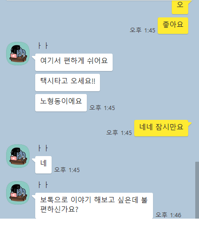Click the yellow 오 bubble at top
Image resolution: width=199 pixels, height=244 pixels.
[180, 7]
